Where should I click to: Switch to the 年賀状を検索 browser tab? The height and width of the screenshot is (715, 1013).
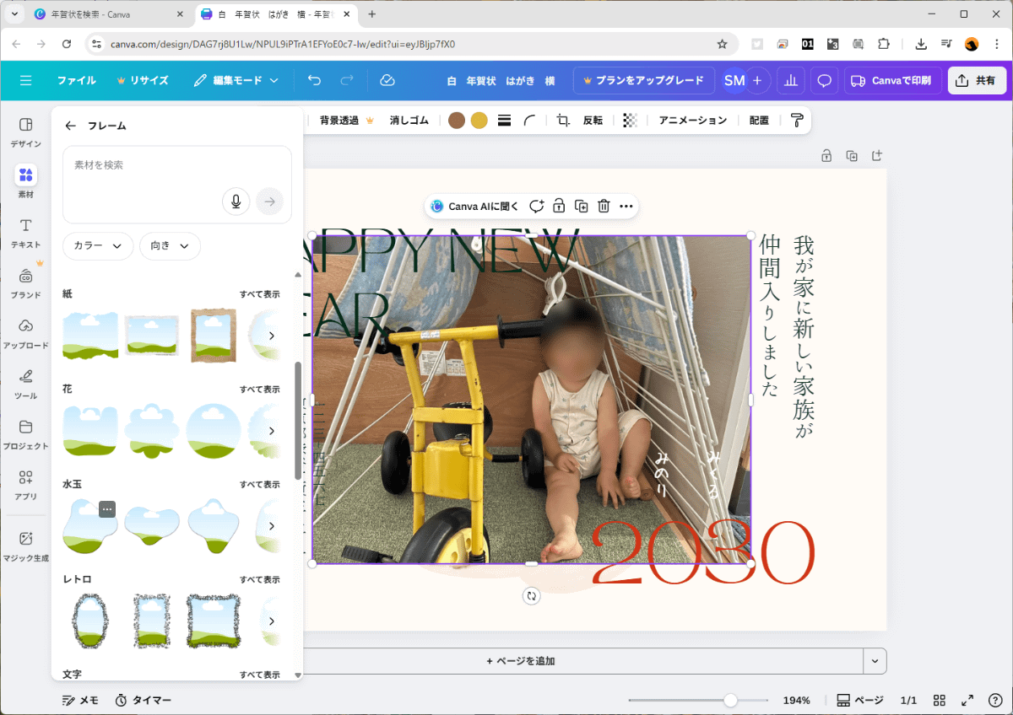(x=108, y=14)
